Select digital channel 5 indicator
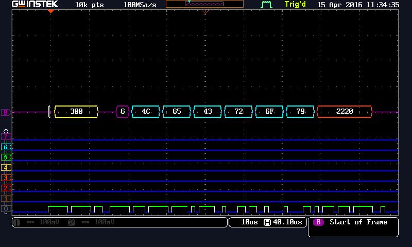 coord(6,157)
